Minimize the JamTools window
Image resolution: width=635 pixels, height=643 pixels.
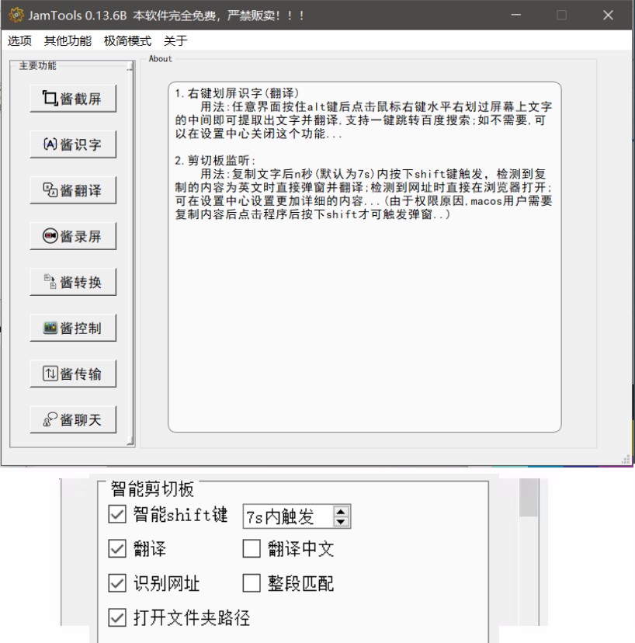[516, 16]
